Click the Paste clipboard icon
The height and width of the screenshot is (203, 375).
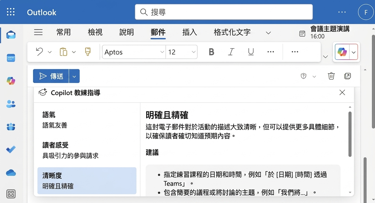pyautogui.click(x=63, y=52)
